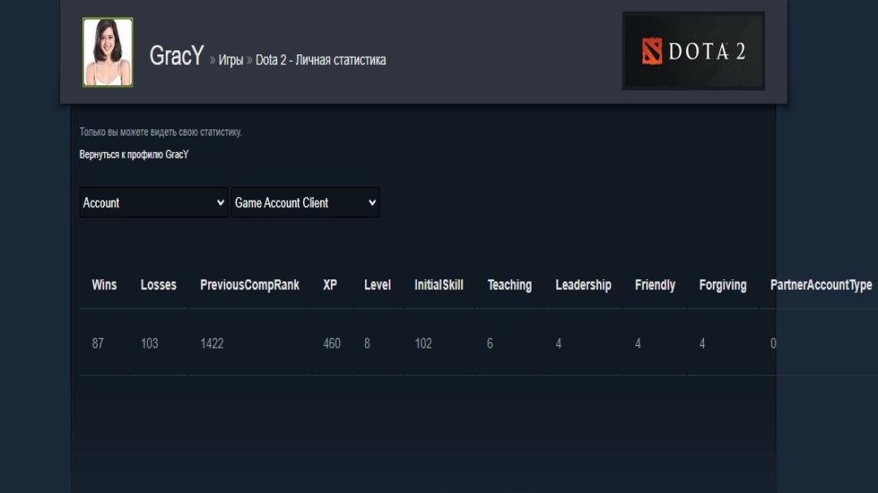878x493 pixels.
Task: Click the InitialSkill value 102
Action: tap(424, 343)
